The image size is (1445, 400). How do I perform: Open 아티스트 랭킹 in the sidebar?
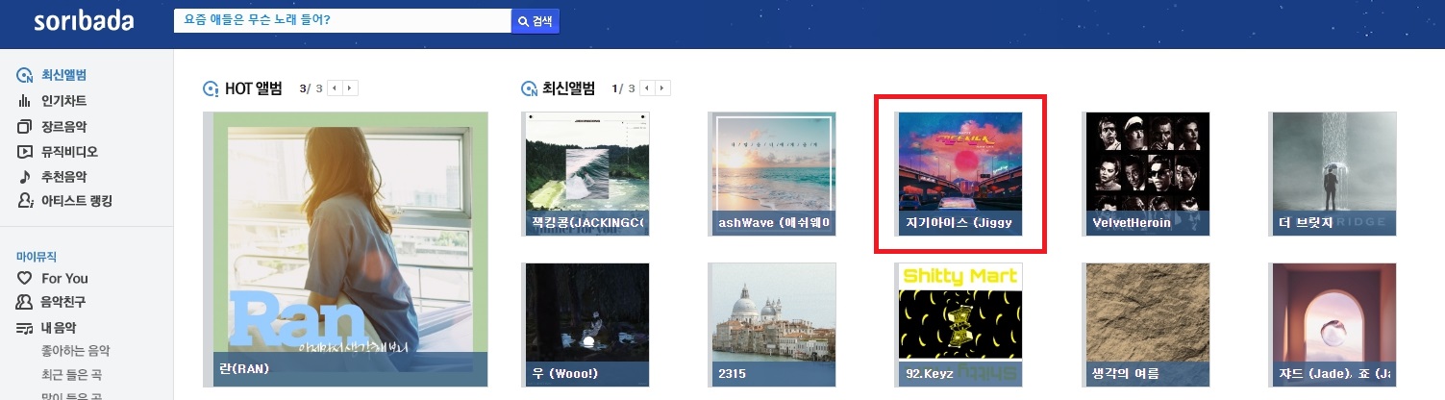click(x=65, y=201)
